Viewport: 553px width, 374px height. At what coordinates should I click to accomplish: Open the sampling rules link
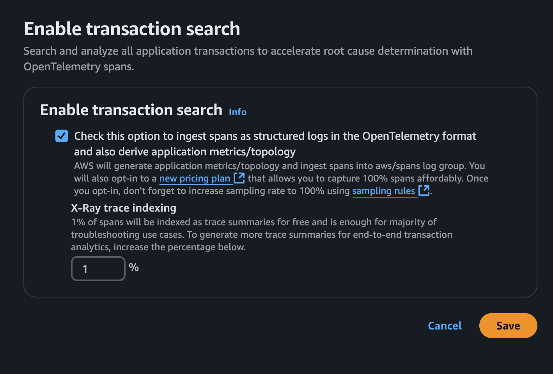pyautogui.click(x=385, y=191)
